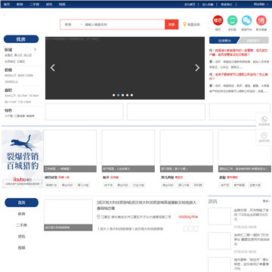Click the yellow map pin beside 地图找房
This screenshot has height=272, width=272.
coord(184,24)
